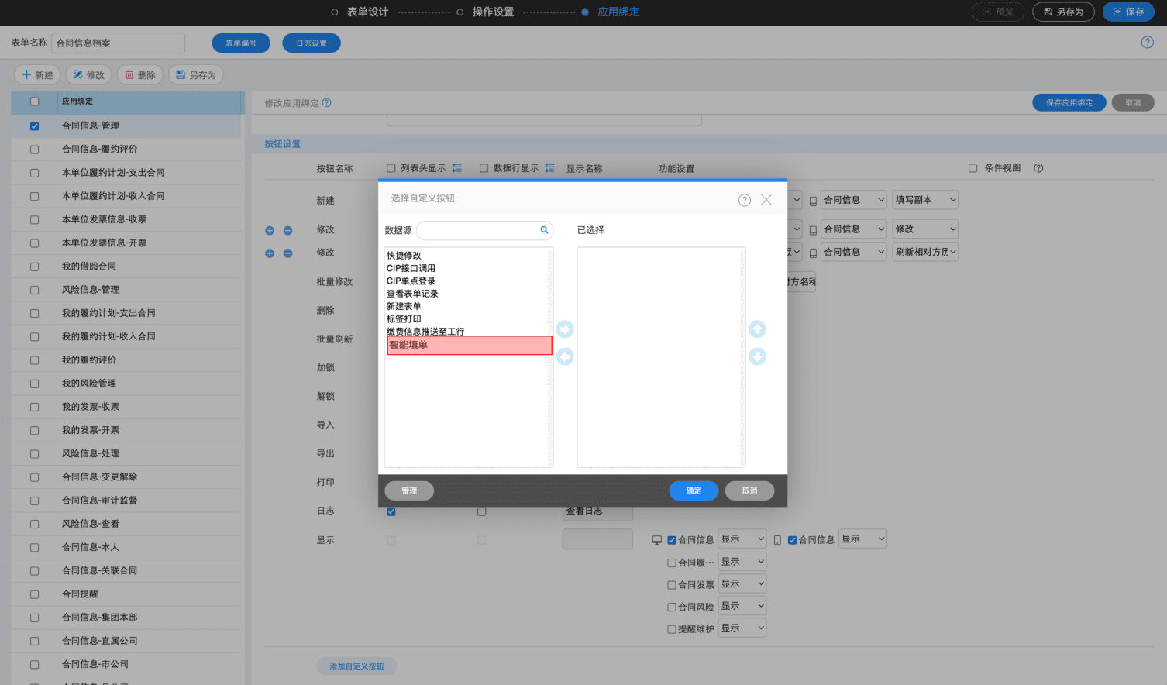Open the 显示 dropdown next to 提醒维护
The height and width of the screenshot is (685, 1167).
[x=742, y=628]
